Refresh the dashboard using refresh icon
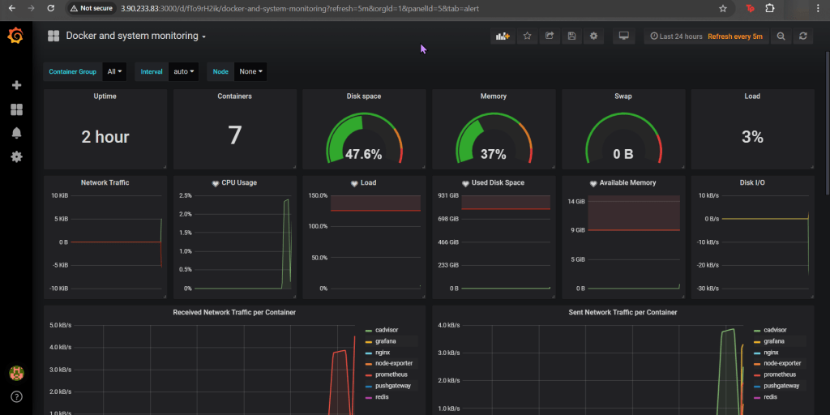830x415 pixels. (803, 36)
